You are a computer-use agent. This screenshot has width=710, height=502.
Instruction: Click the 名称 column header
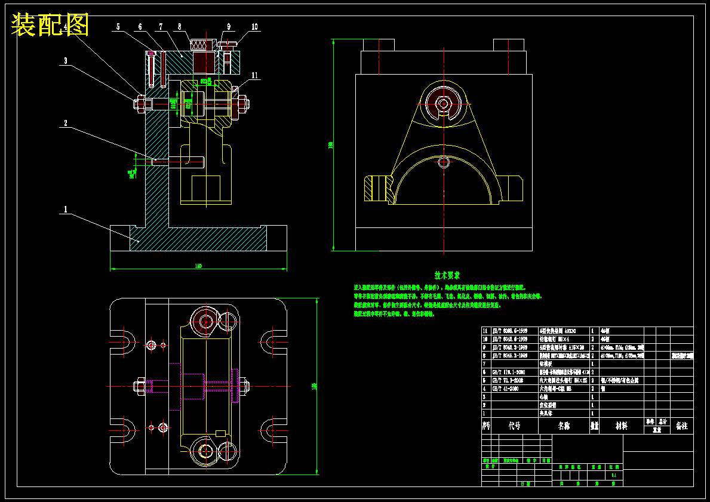(x=564, y=426)
